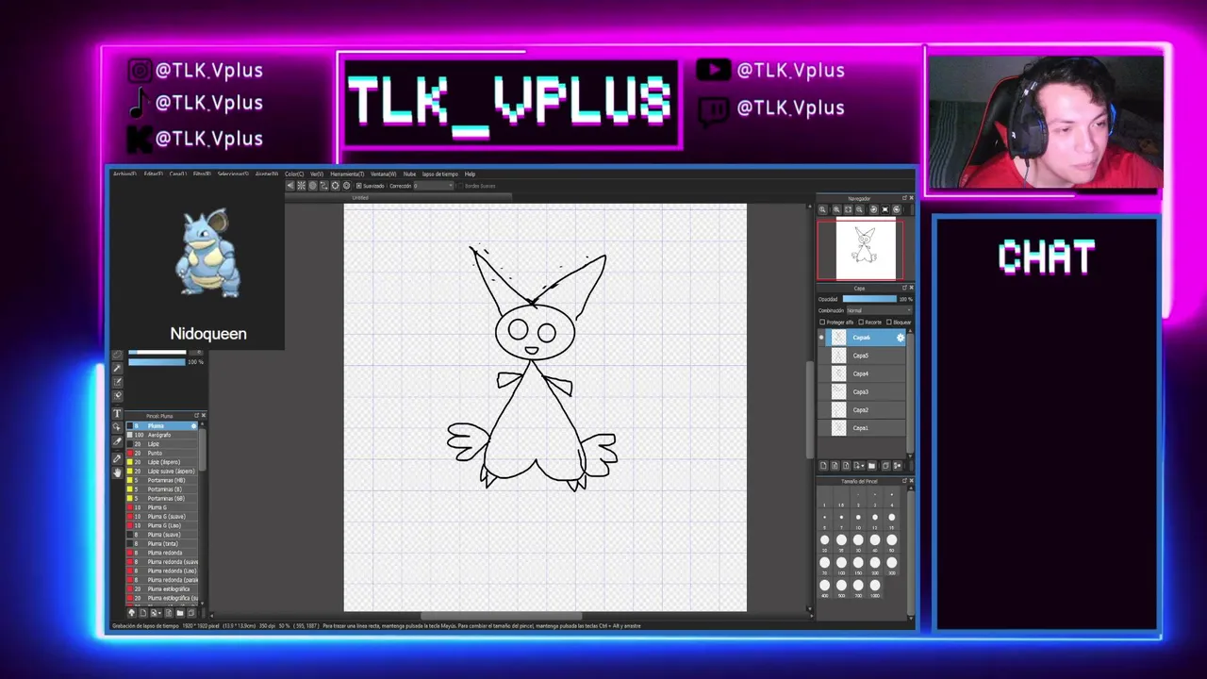Select the Pluma (tinta) brush
The image size is (1207, 679).
(x=163, y=543)
